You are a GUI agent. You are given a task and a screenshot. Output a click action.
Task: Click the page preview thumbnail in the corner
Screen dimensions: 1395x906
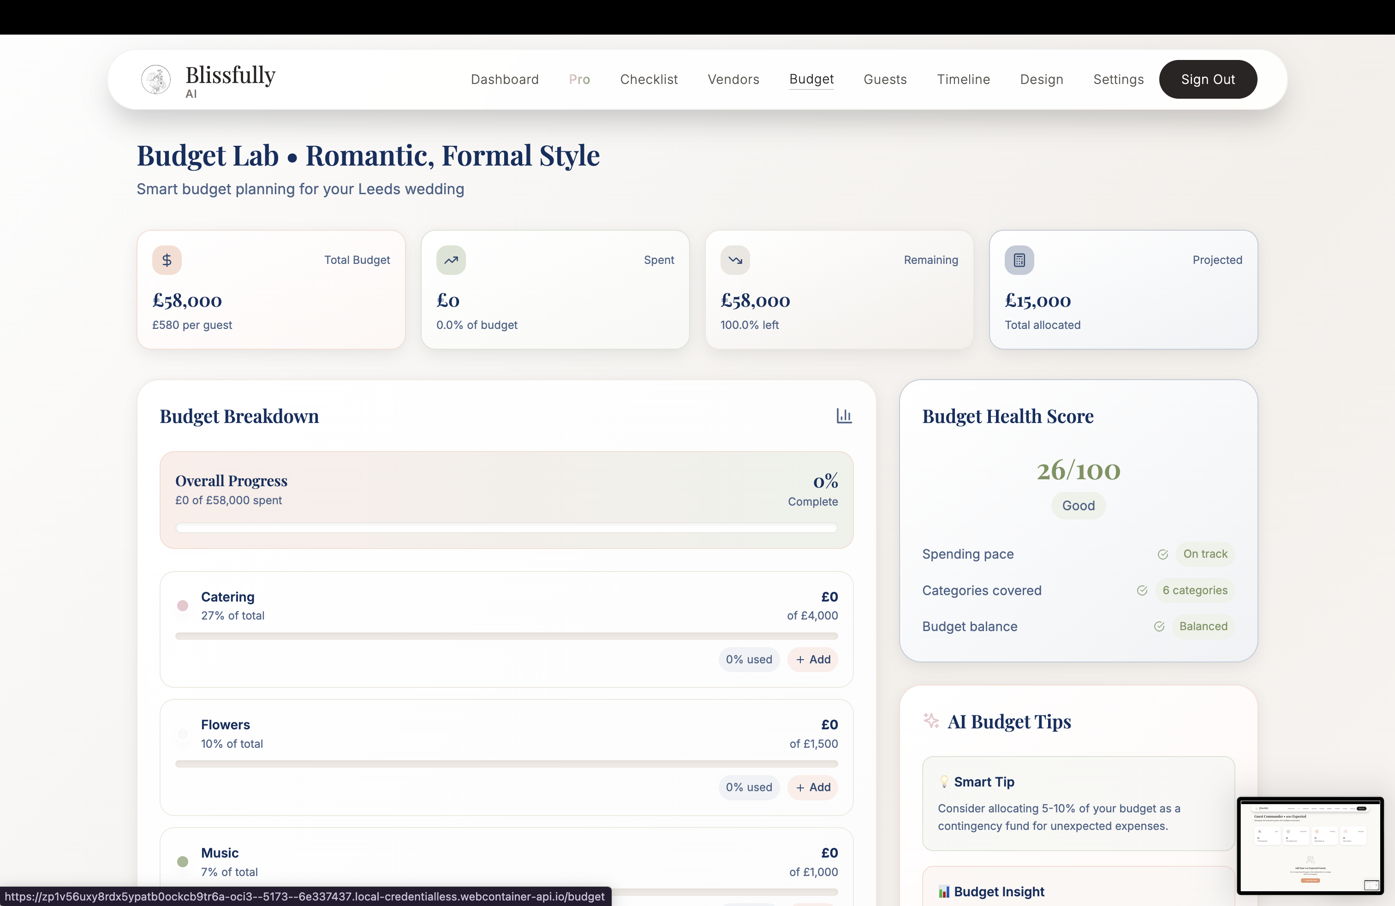coord(1310,845)
